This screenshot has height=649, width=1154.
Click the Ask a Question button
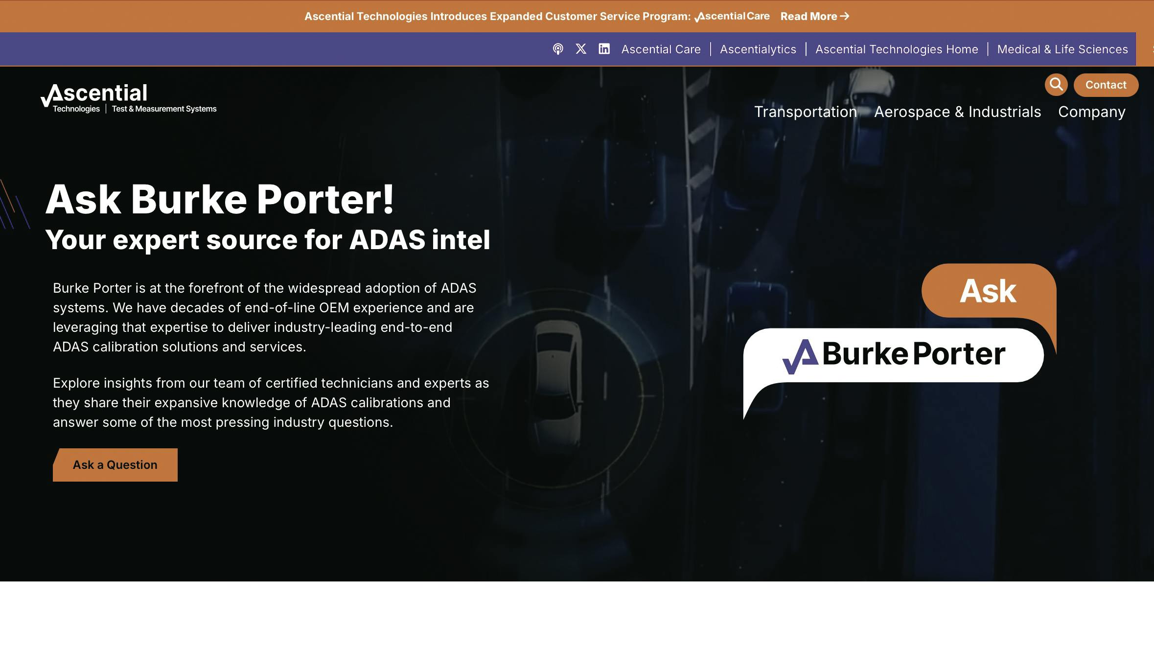coord(115,464)
